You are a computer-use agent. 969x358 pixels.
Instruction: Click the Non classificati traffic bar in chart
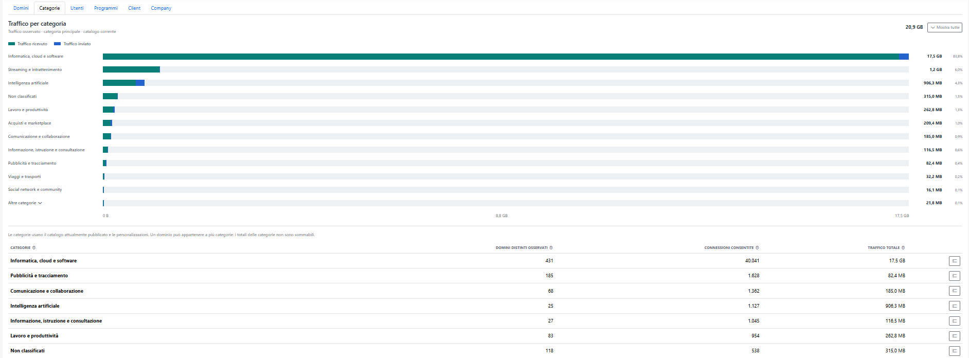[x=110, y=96]
